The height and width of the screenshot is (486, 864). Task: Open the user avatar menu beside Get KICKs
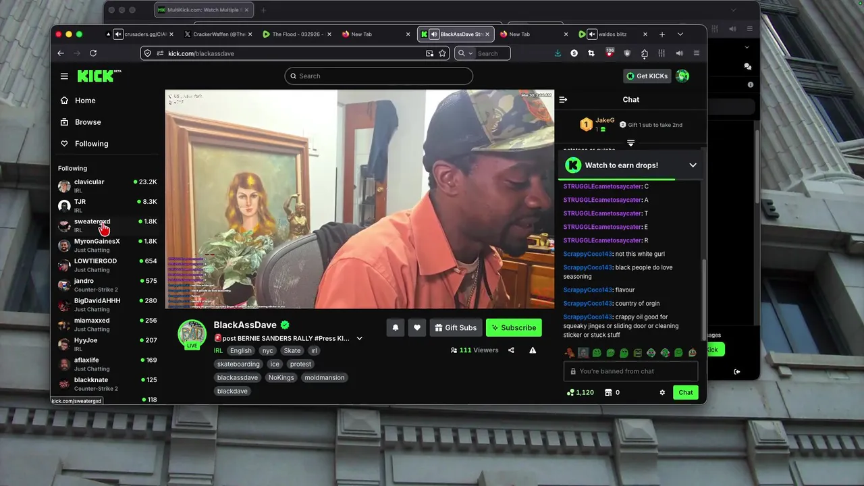pyautogui.click(x=682, y=76)
